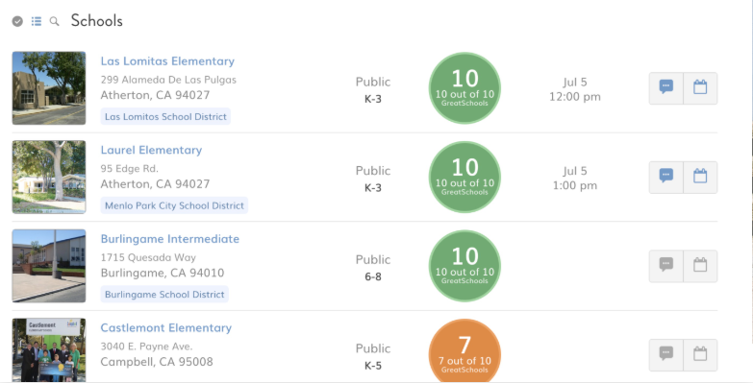Open Laurel Elementary link
This screenshot has height=383, width=753.
pyautogui.click(x=151, y=150)
